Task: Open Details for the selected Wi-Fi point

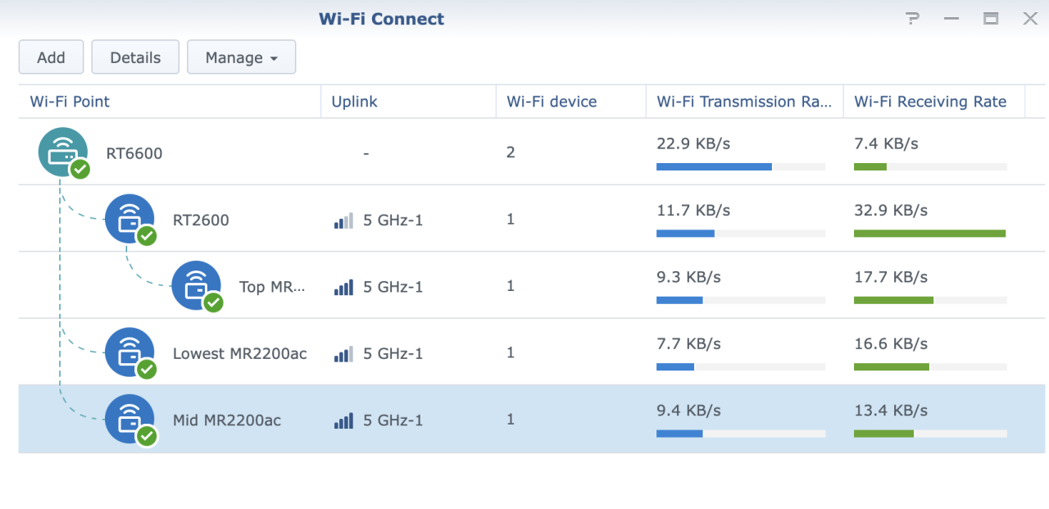Action: point(135,57)
